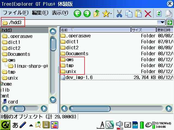Click the blank pages icon in the toolbar
Viewport: 174px width, 130px height.
click(169, 14)
